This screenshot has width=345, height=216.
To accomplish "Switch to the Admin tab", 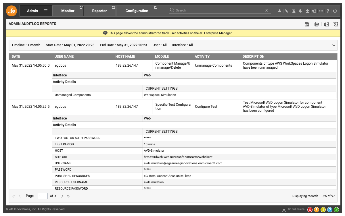I will [x=36, y=11].
